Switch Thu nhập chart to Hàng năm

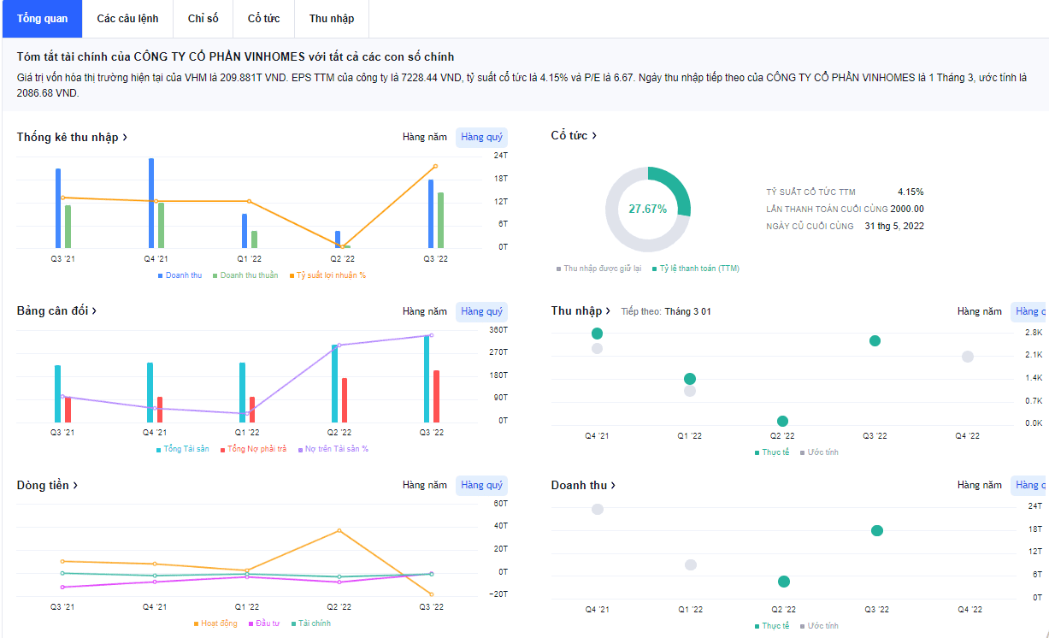[980, 311]
